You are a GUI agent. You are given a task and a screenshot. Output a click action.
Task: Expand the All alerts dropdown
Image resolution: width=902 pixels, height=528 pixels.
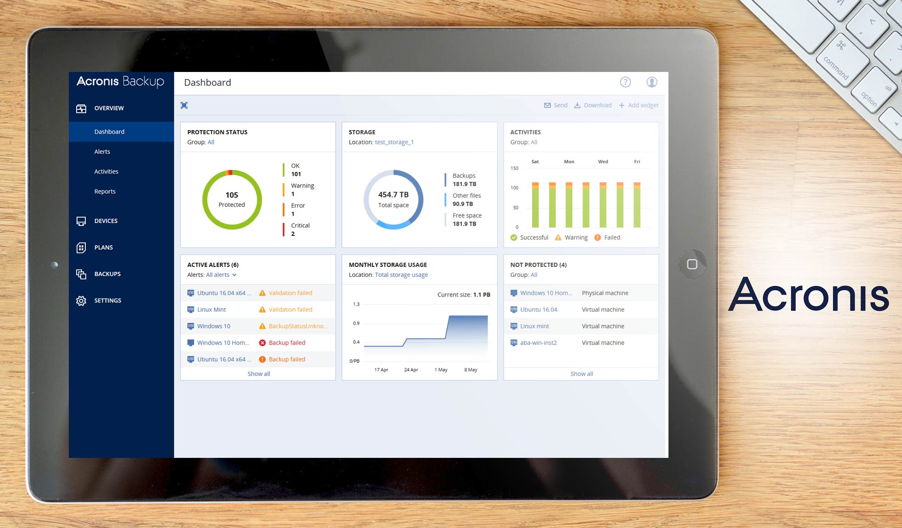tap(221, 275)
